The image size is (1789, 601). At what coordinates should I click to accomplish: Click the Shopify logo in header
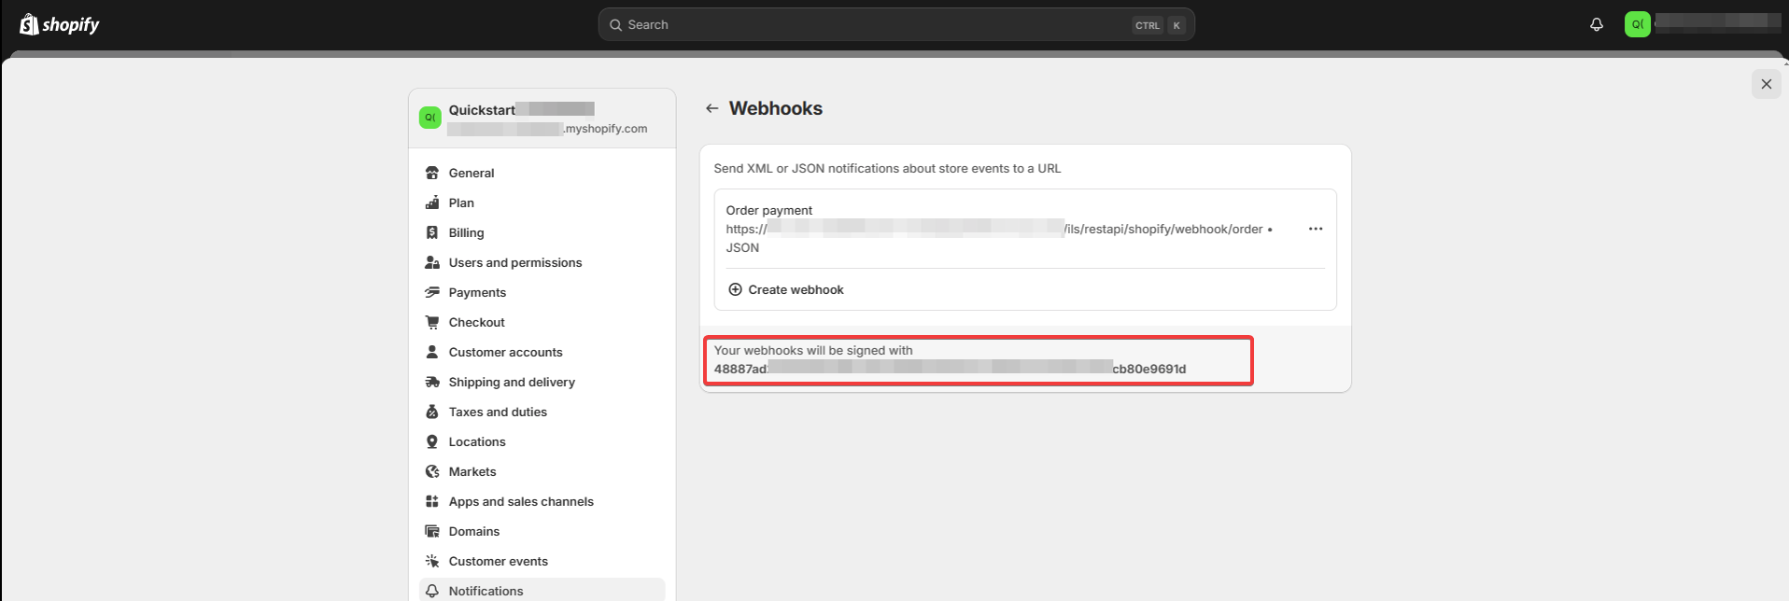60,24
